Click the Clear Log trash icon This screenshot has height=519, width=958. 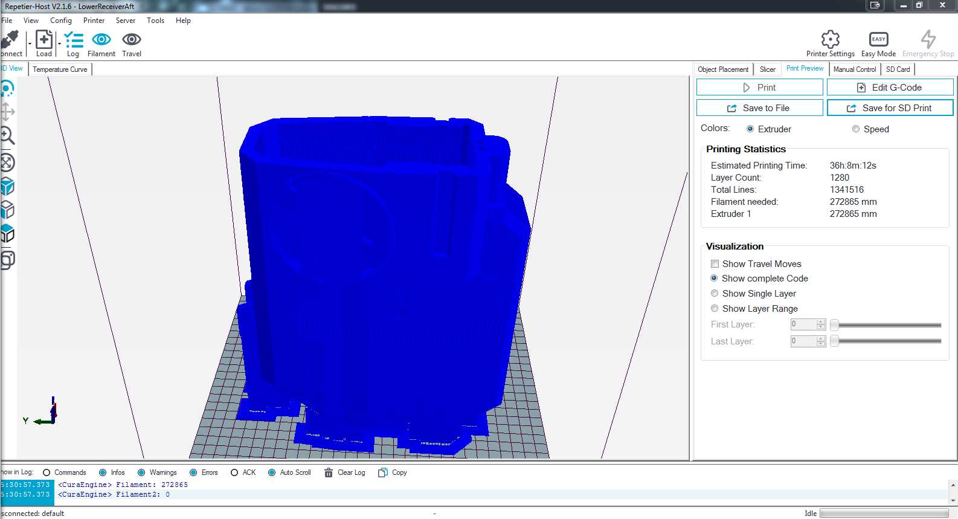point(329,472)
